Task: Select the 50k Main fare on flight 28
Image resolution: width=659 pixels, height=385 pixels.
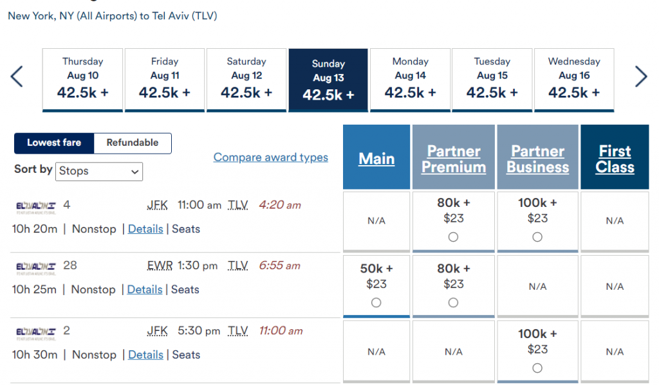Action: [x=376, y=301]
